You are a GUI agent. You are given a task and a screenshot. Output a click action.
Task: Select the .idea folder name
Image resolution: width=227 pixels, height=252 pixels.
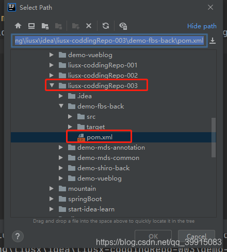[85, 96]
